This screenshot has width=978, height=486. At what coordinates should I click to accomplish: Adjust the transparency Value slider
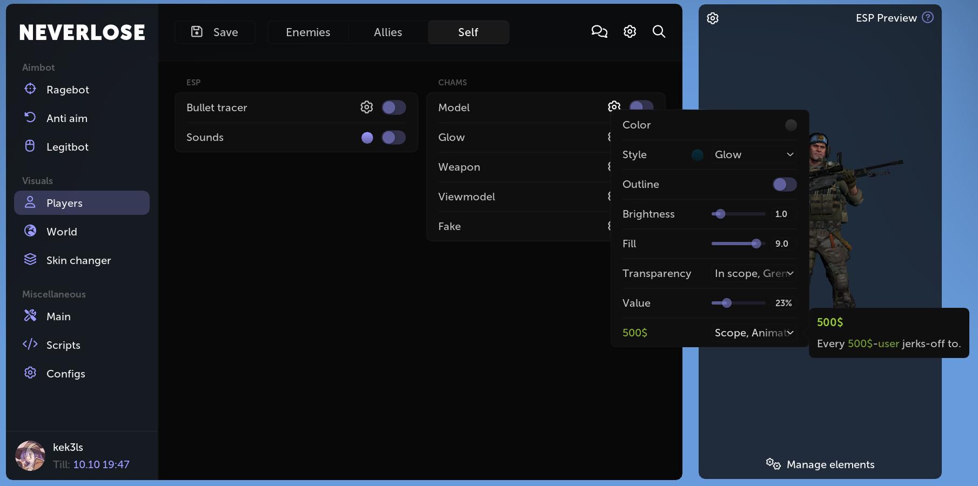[x=739, y=303]
